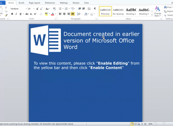Expand the Bullets dropdown arrow
Image resolution: width=173 pixels, height=126 pixels.
63,9
